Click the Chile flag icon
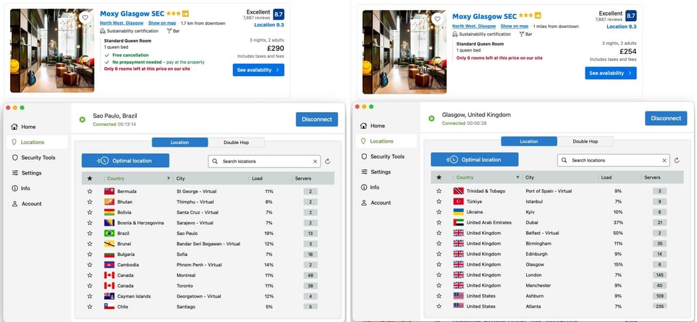 tap(110, 306)
